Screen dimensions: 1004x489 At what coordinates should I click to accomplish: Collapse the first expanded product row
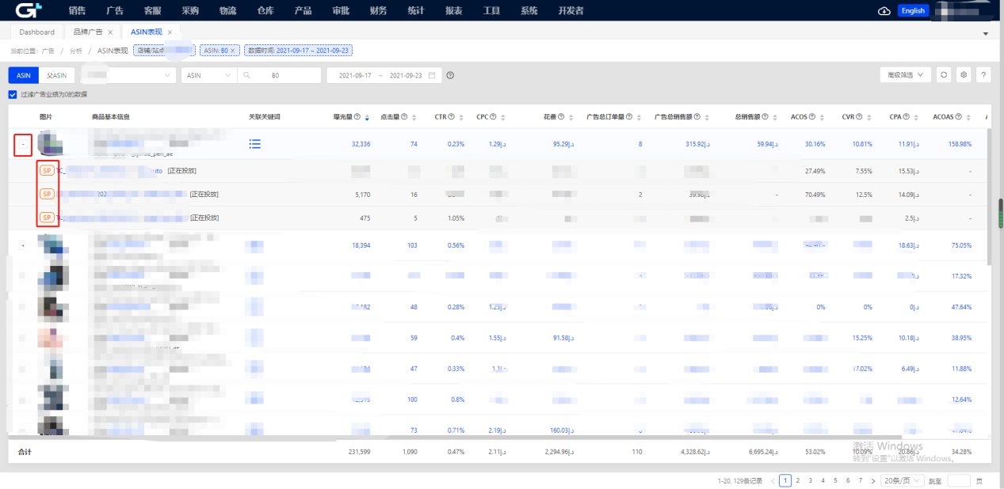23,145
